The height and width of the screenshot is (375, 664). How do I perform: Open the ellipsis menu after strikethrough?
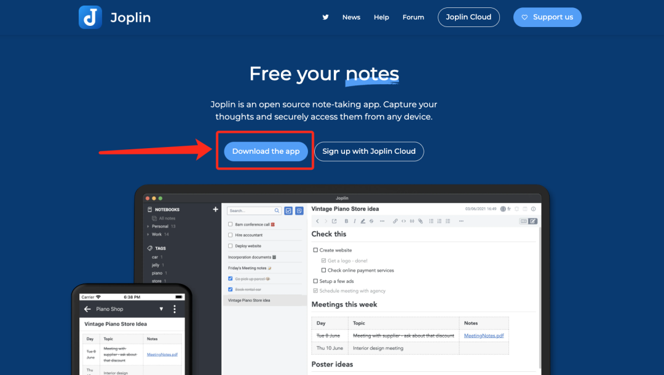point(382,221)
